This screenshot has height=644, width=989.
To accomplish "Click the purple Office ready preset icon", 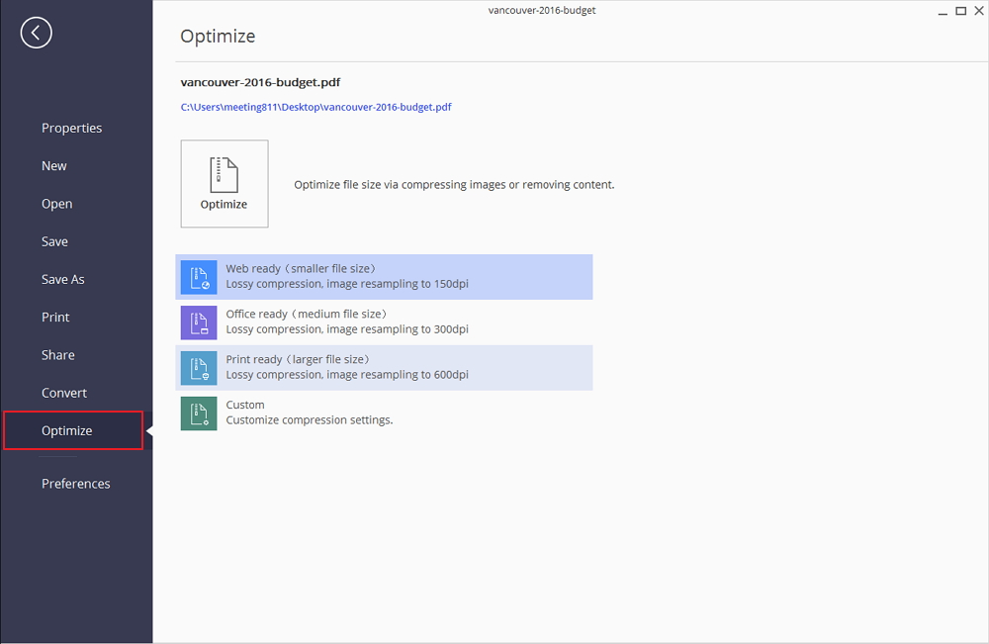I will pyautogui.click(x=199, y=322).
